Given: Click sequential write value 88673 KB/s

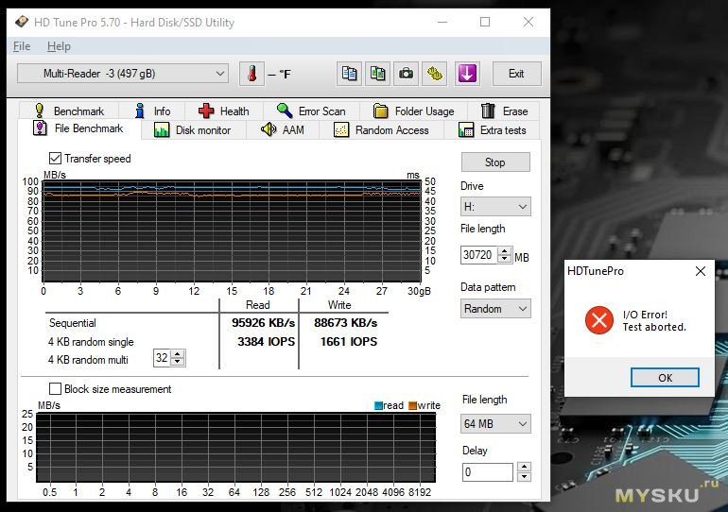Looking at the screenshot, I should tap(345, 323).
